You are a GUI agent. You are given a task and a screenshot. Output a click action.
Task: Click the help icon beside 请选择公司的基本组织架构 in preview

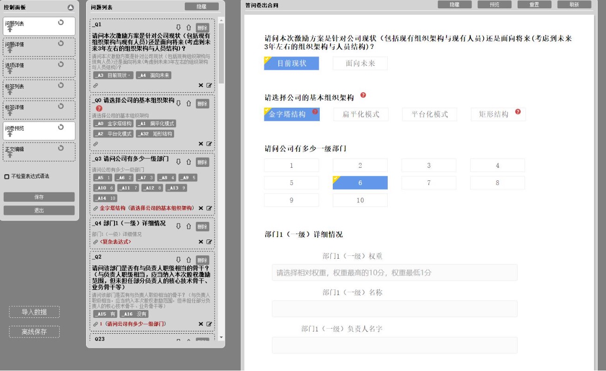(x=363, y=96)
